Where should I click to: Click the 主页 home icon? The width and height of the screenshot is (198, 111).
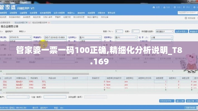pos(154,7)
